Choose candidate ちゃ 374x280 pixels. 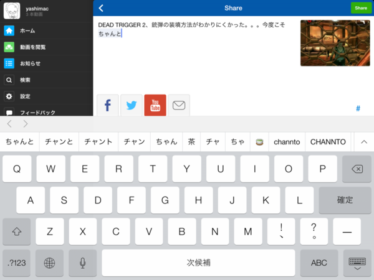click(x=237, y=142)
